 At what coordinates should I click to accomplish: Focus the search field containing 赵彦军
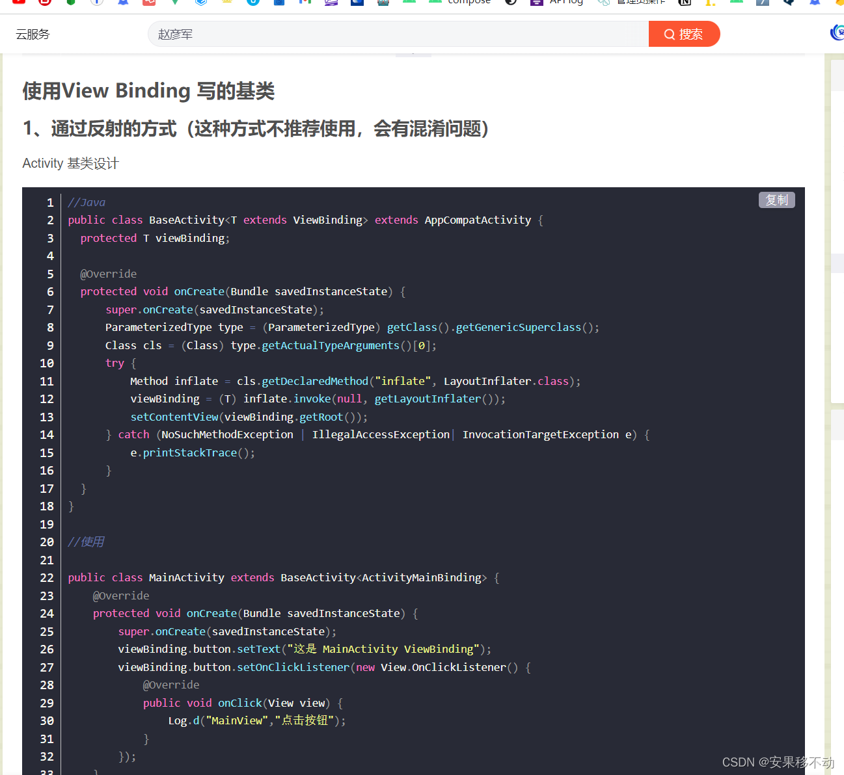[397, 34]
